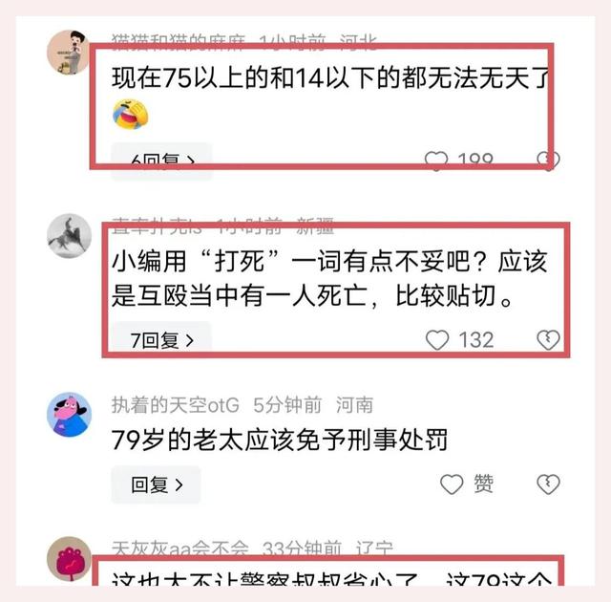Expand the 6回复 replies
Image resolution: width=611 pixels, height=602 pixels.
point(161,161)
